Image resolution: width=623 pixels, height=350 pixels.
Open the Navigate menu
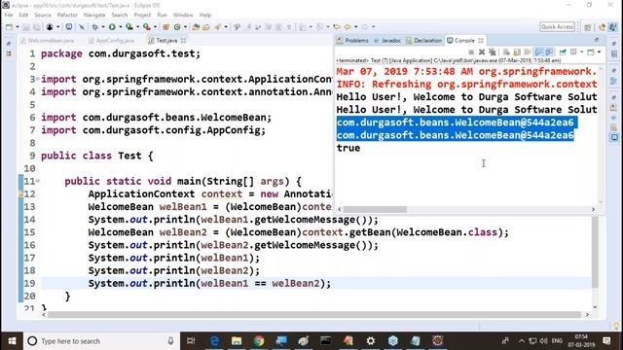coord(94,16)
